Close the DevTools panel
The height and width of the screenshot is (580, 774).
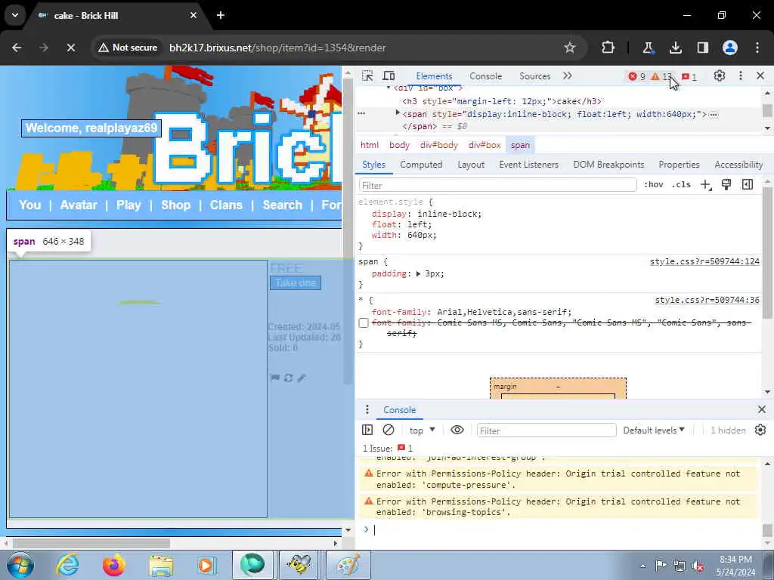click(760, 76)
